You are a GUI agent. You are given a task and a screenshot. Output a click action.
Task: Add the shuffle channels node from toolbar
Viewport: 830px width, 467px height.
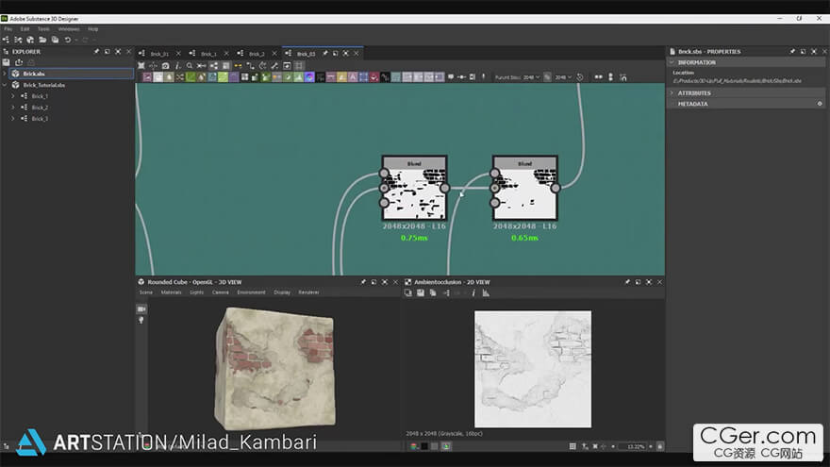pyautogui.click(x=180, y=77)
